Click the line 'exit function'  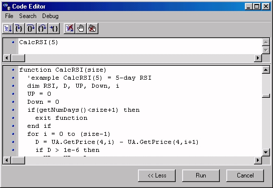tap(61, 118)
